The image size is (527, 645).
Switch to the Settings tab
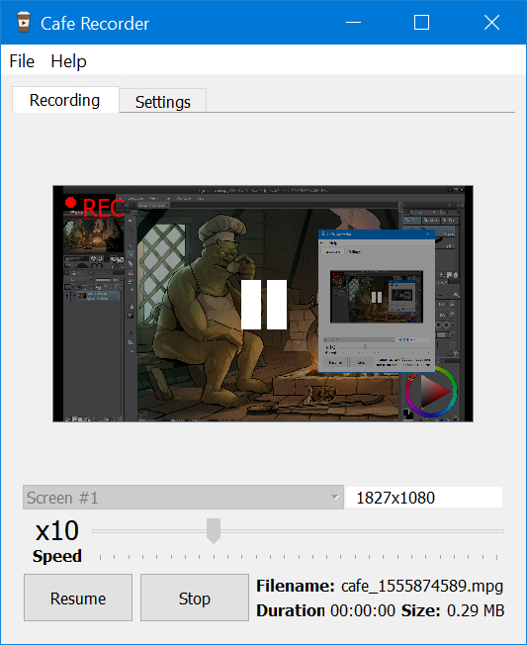click(163, 101)
